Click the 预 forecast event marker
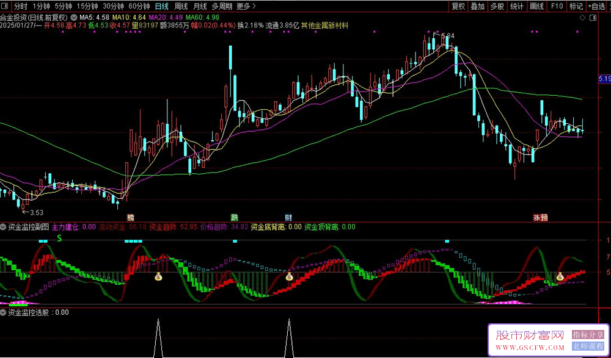Image resolution: width=611 pixels, height=358 pixels. [x=544, y=218]
